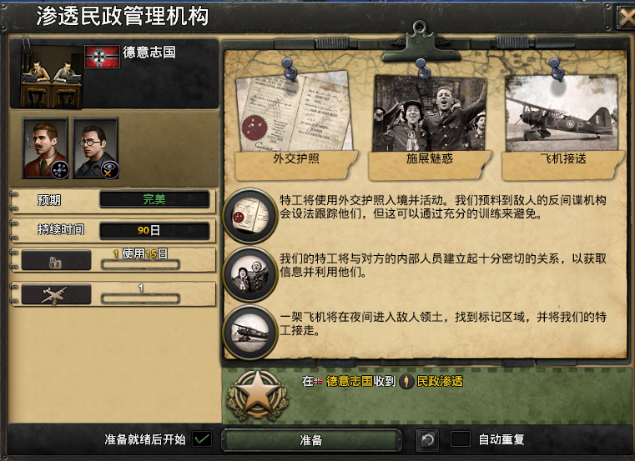Viewport: 635px width, 461px height.
Task: Click the transport plane resource icon
Action: (x=56, y=294)
